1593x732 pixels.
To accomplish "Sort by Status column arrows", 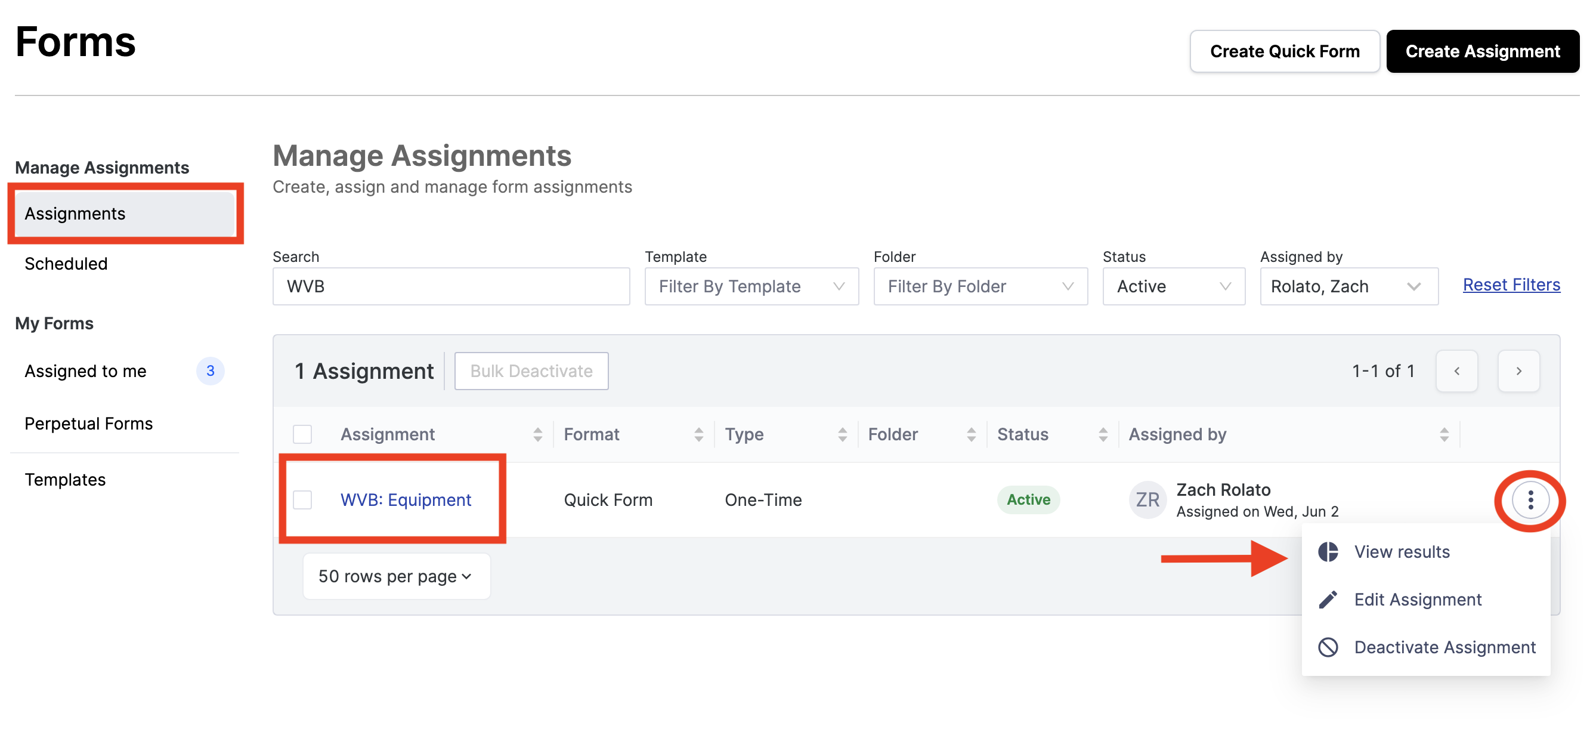I will [1103, 434].
